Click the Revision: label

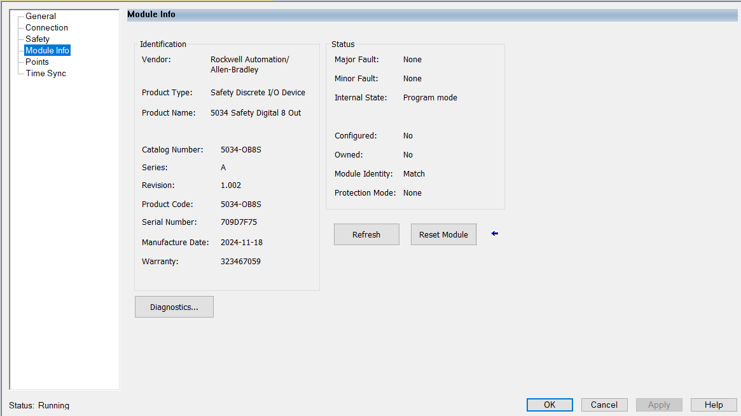coord(158,185)
